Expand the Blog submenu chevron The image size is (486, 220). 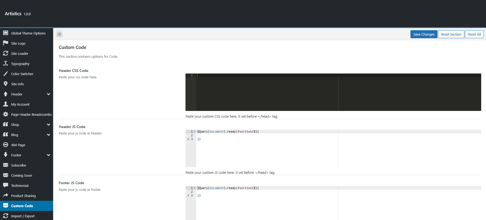click(x=49, y=135)
